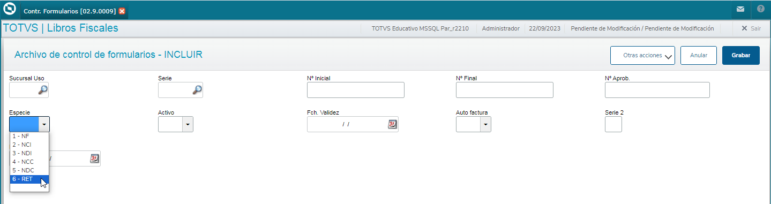Open Fch. Validez calendar icon

pos(392,124)
